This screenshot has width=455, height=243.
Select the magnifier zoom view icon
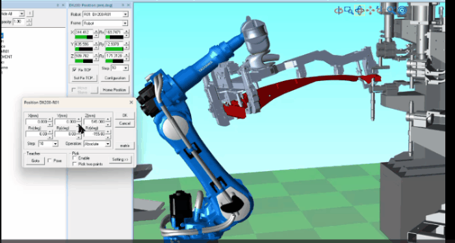pyautogui.click(x=391, y=11)
